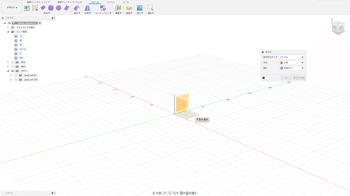Screen dimensions: 350x196
Task: Click the Comments panel options dot
Action: (x=52, y=193)
